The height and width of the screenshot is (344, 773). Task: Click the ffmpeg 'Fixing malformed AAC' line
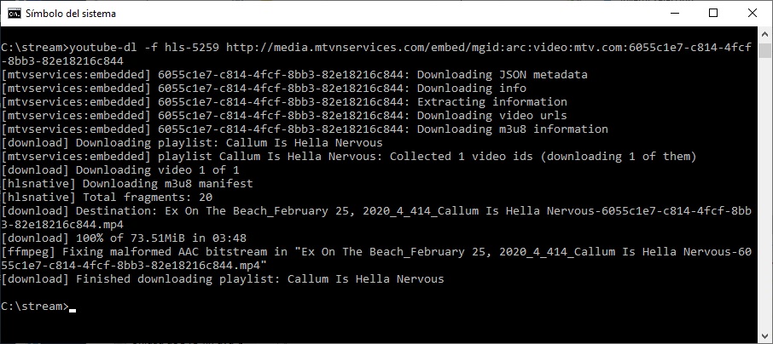(x=376, y=259)
